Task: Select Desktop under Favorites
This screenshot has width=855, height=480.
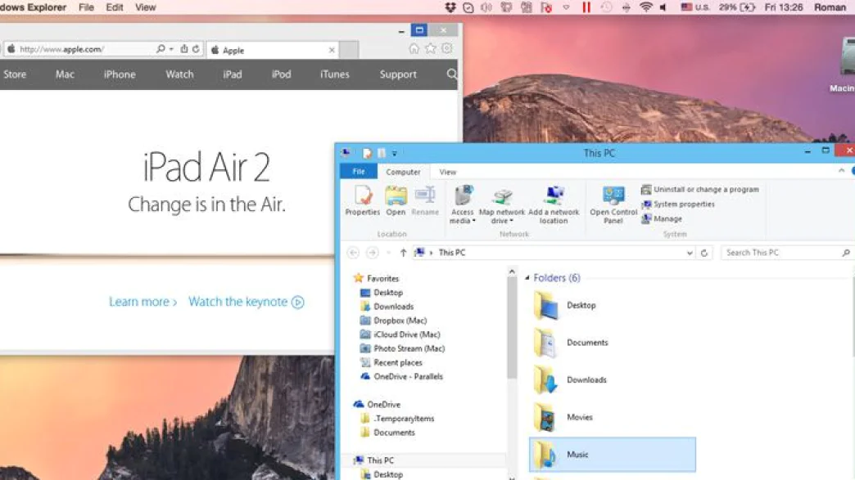Action: (382, 292)
